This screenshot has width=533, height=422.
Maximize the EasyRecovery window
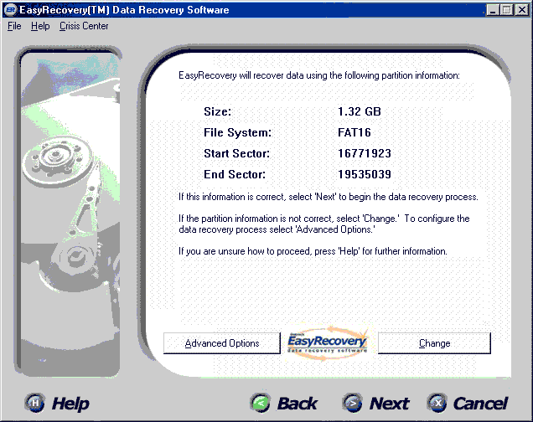506,10
